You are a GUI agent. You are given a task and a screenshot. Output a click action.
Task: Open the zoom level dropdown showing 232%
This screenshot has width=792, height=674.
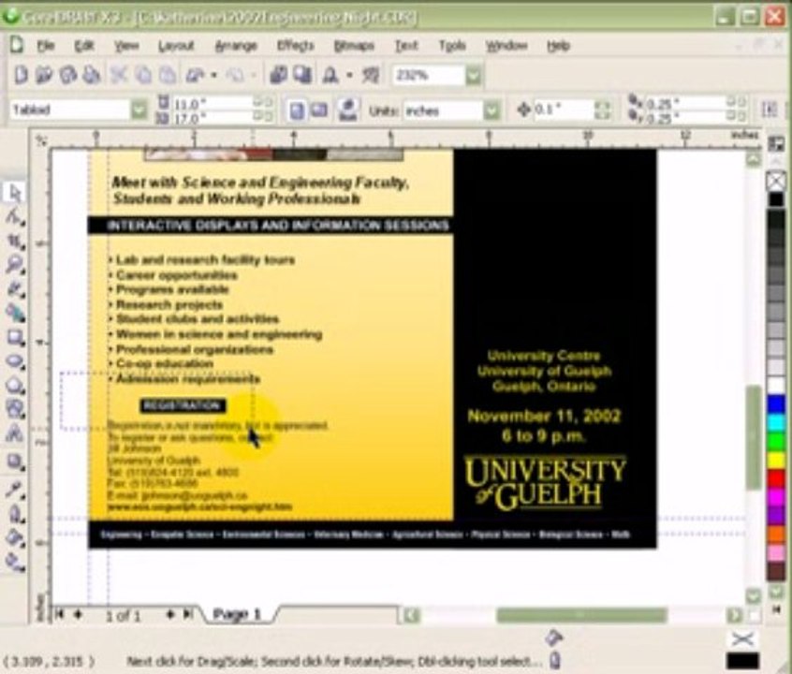click(474, 76)
